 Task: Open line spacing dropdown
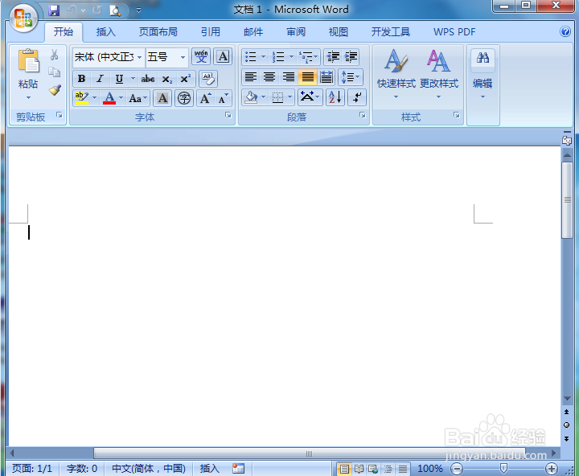(x=350, y=77)
